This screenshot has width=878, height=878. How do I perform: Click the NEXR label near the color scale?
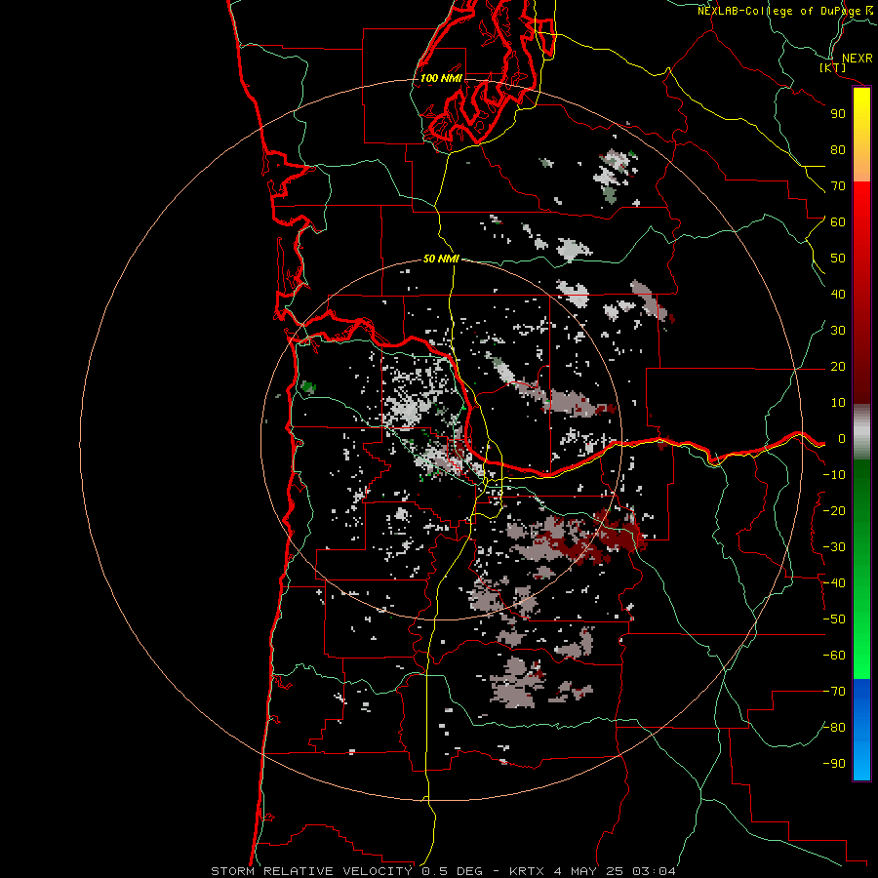[x=857, y=59]
